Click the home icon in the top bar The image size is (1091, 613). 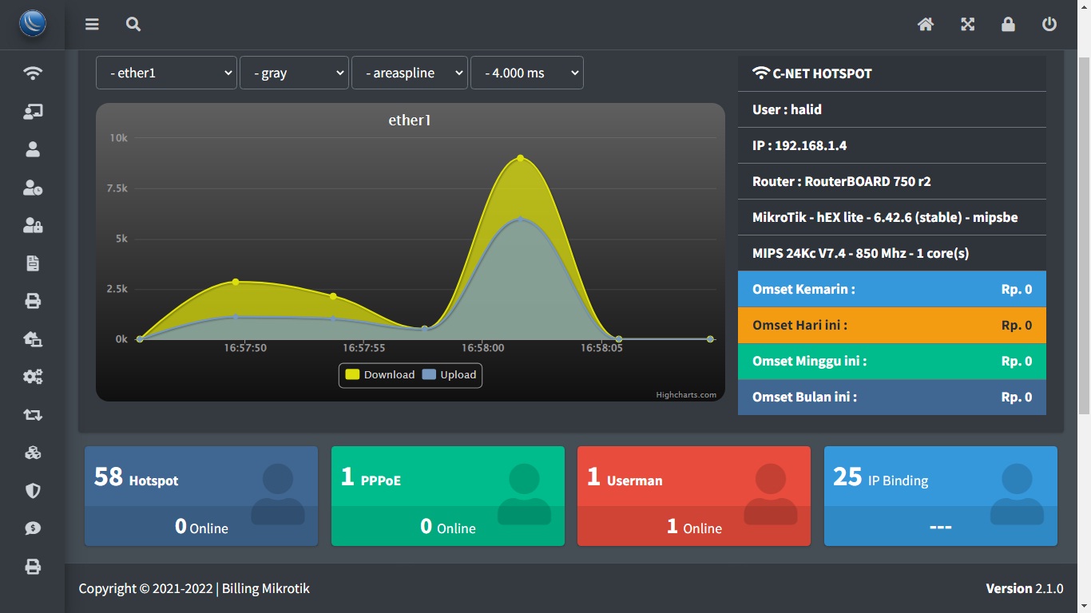point(926,24)
